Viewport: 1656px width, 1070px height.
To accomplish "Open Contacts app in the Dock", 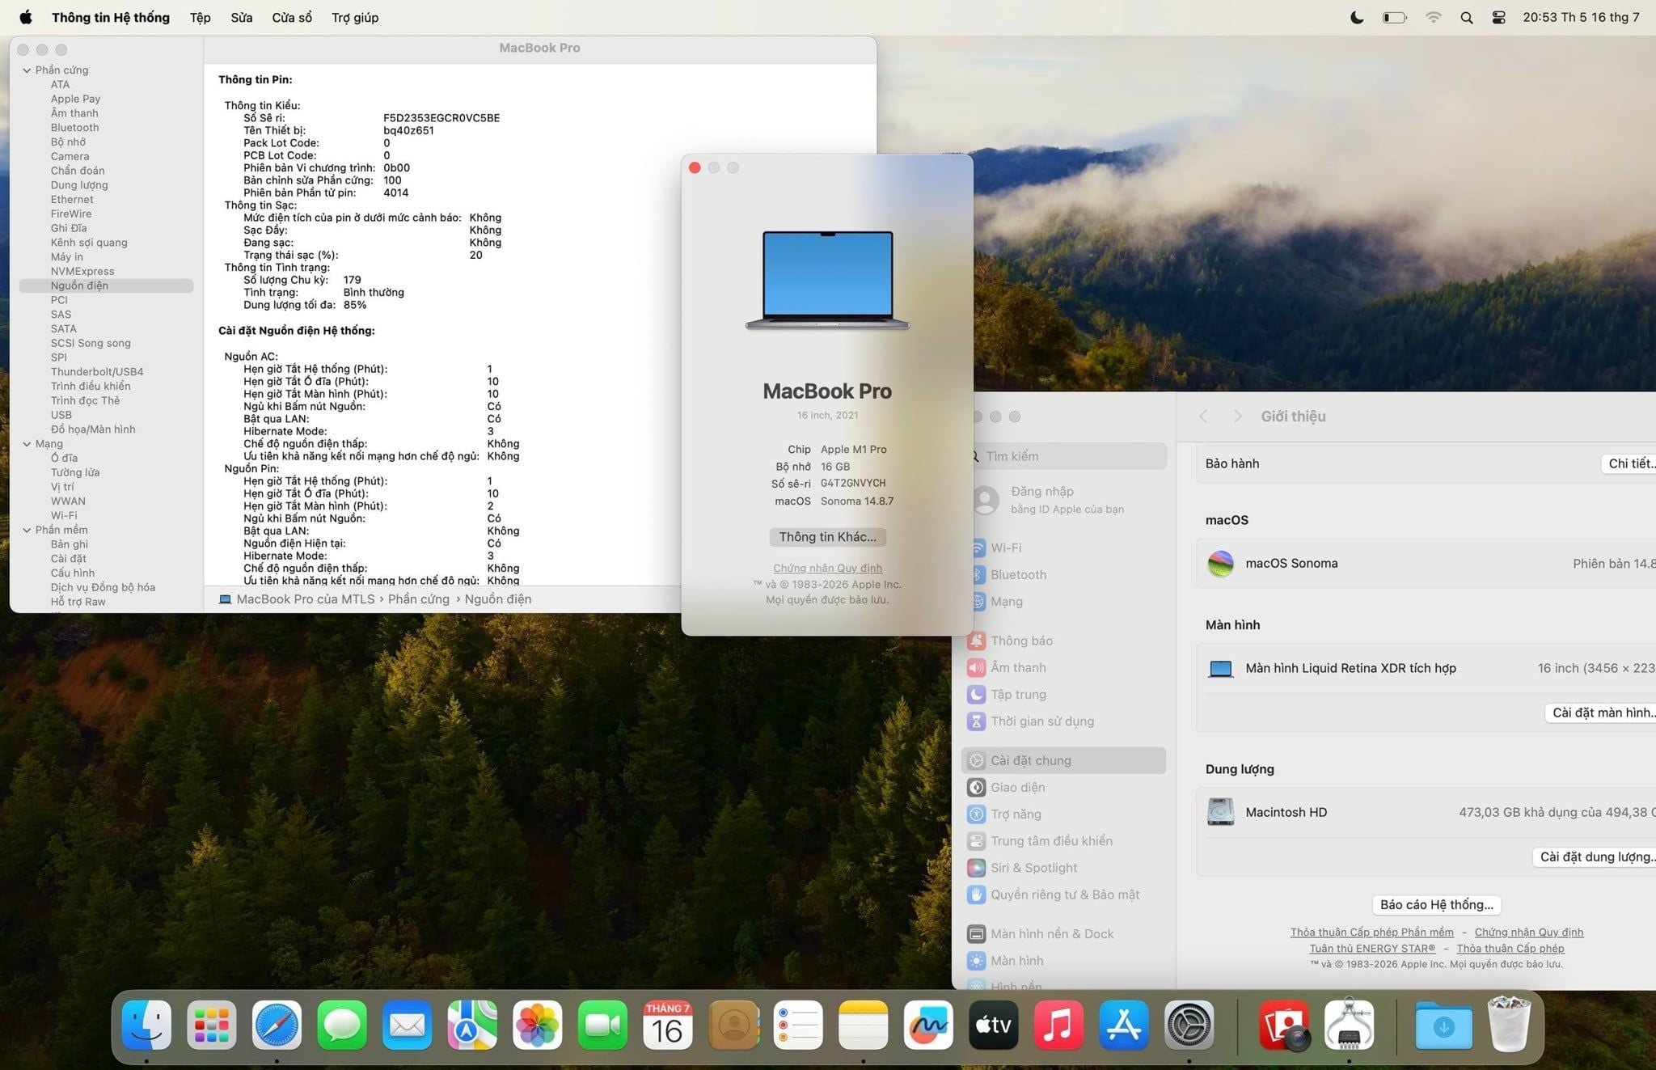I will click(x=733, y=1025).
